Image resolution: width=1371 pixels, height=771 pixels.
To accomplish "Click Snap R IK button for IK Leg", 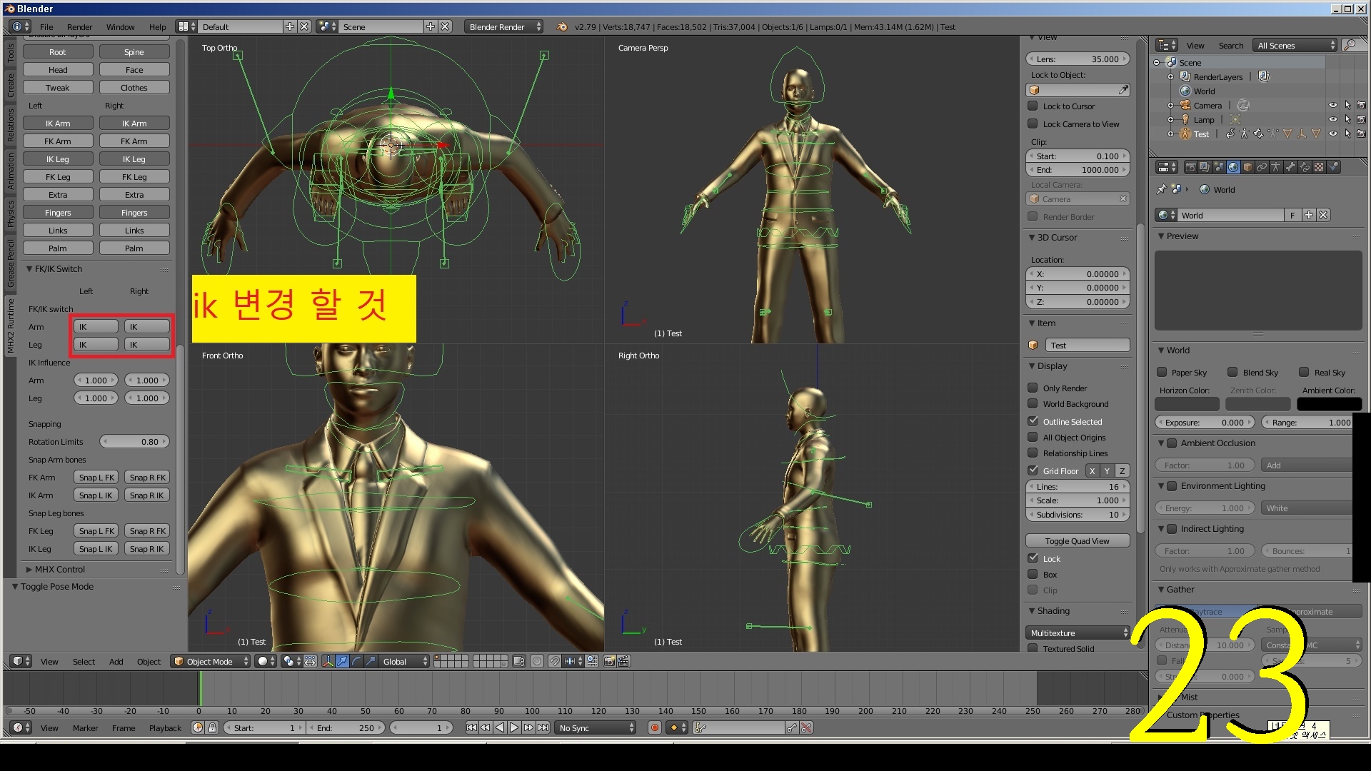I will [147, 548].
